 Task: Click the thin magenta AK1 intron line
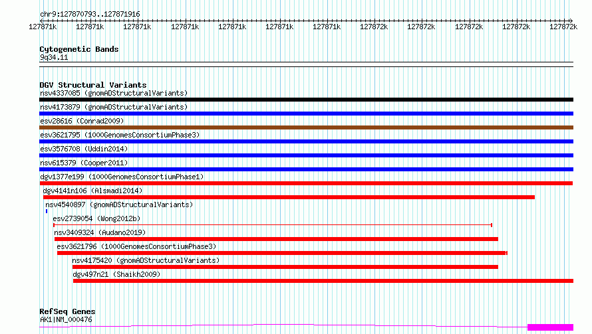click(283, 325)
